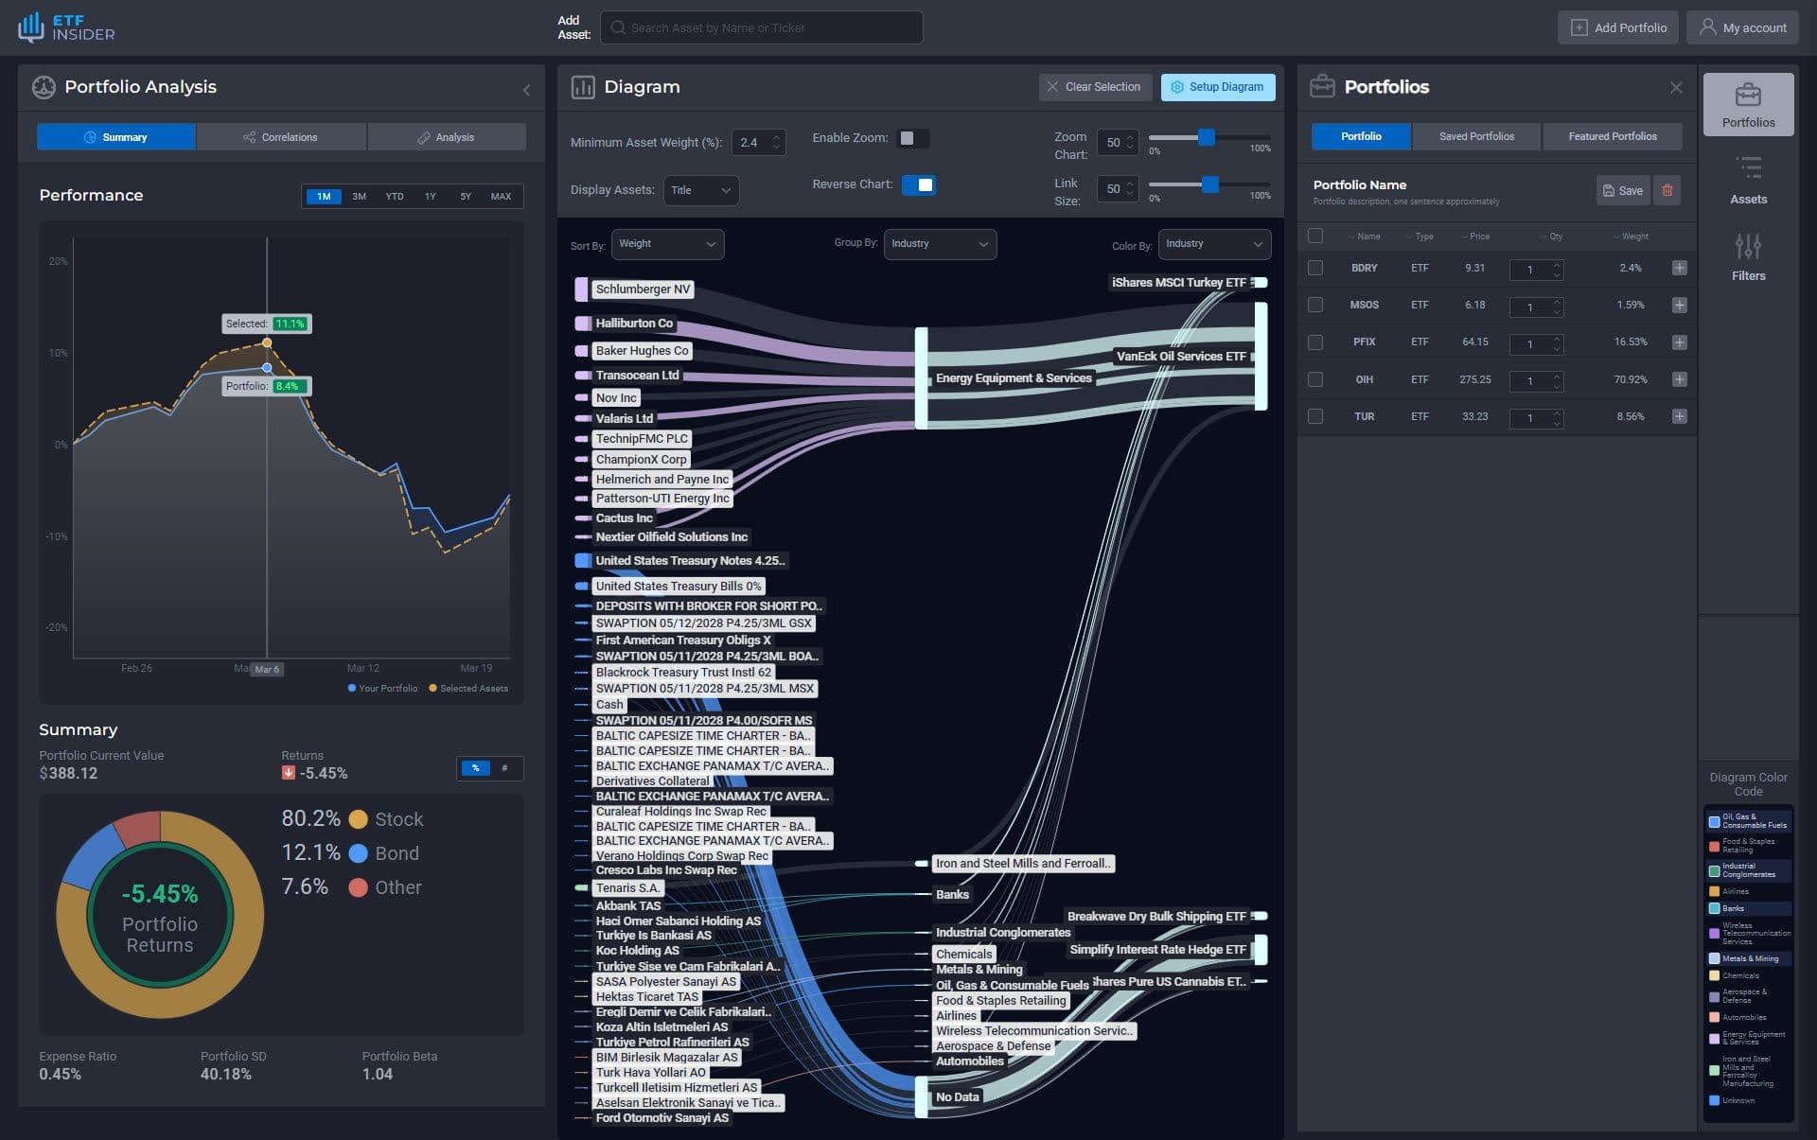Check the PFIX row checkbox
Viewport: 1817px width, 1140px height.
[x=1315, y=342]
